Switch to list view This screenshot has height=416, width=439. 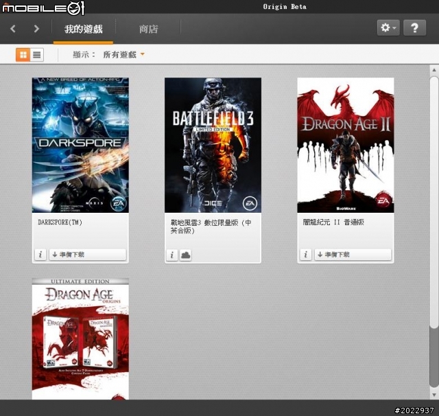point(36,55)
